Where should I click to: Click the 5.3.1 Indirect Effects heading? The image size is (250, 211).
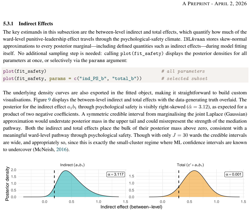(28, 24)
